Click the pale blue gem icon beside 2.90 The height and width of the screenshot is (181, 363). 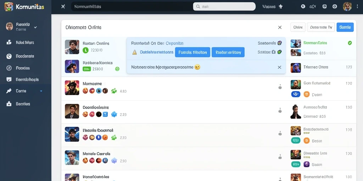[114, 160]
